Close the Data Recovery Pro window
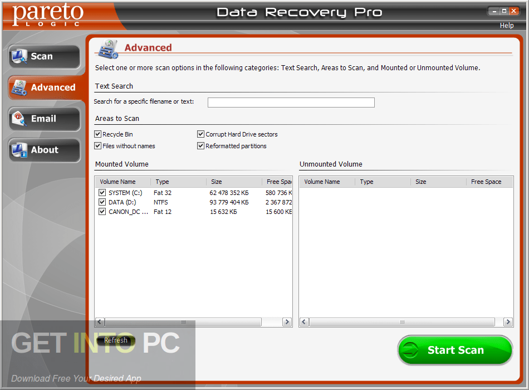This screenshot has height=390, width=529. tap(514, 11)
